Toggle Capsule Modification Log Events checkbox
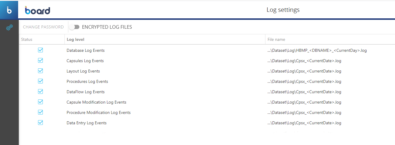Image resolution: width=395 pixels, height=145 pixels. tap(40, 102)
